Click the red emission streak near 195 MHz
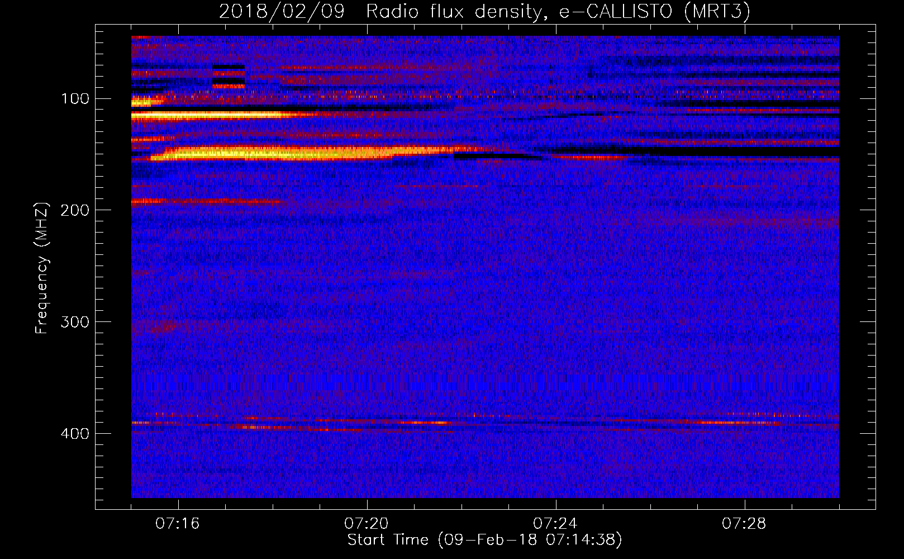The height and width of the screenshot is (559, 904). 207,201
